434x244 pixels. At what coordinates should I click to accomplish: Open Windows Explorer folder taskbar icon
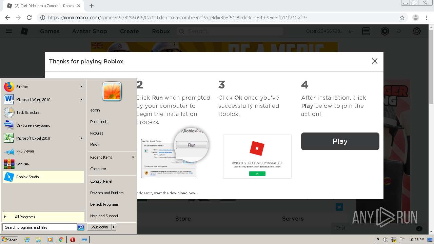click(38, 240)
